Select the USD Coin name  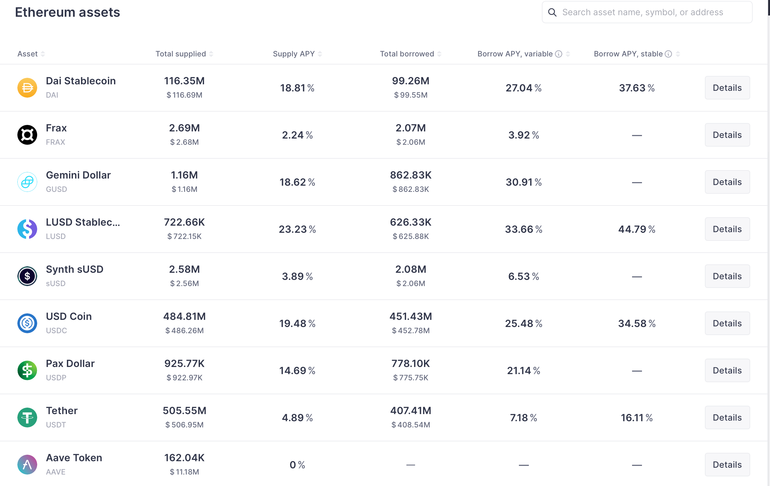coord(69,316)
